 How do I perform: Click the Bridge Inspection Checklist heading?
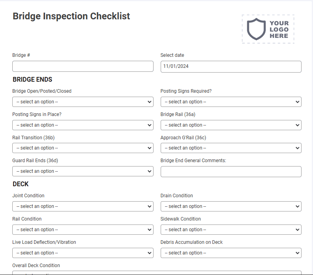click(x=71, y=16)
